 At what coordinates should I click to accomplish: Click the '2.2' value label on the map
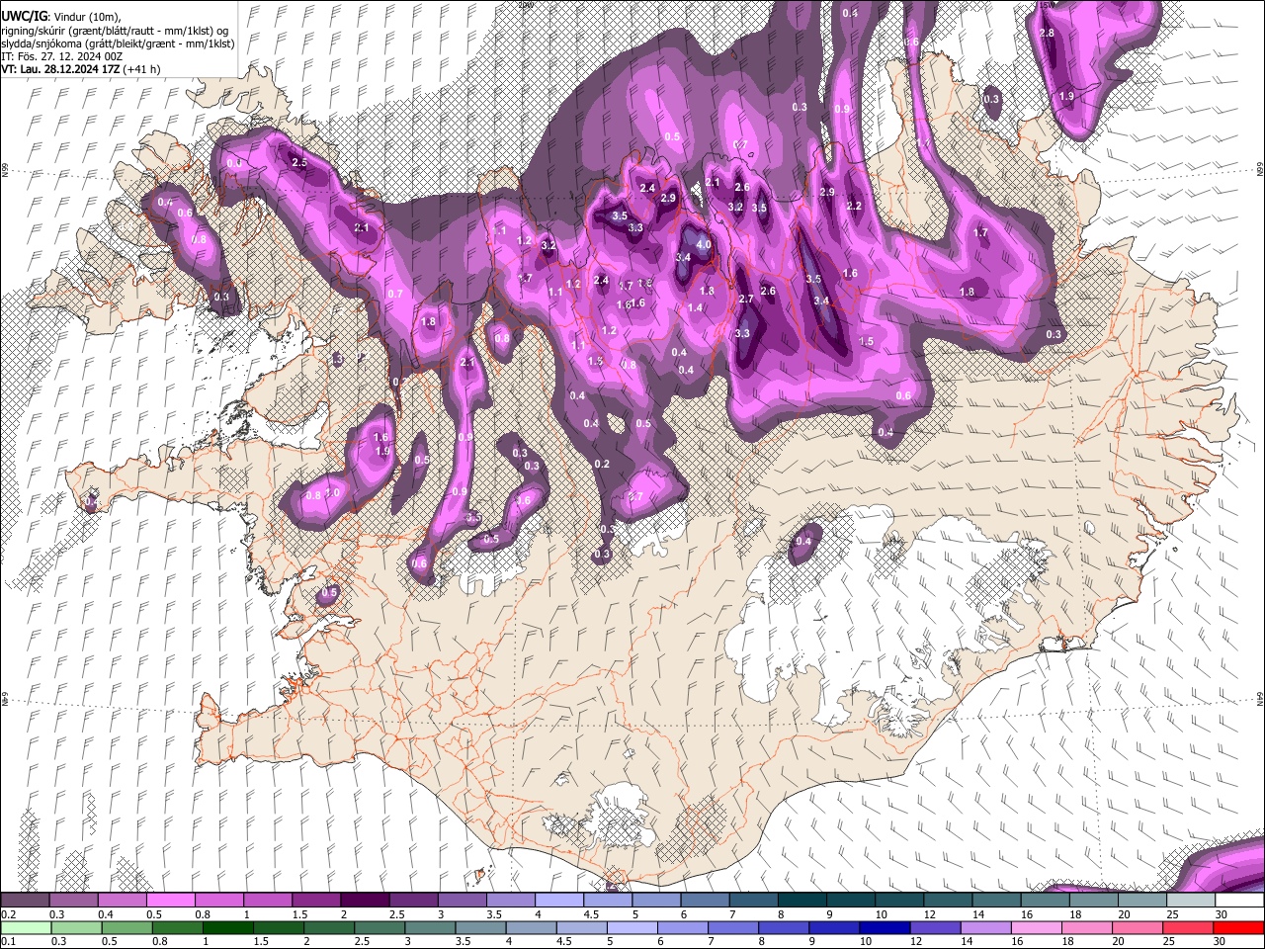(x=855, y=207)
